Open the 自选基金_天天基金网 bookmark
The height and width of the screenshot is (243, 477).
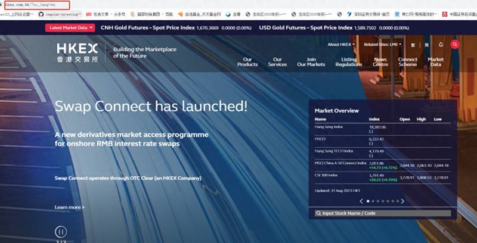[x=200, y=14]
